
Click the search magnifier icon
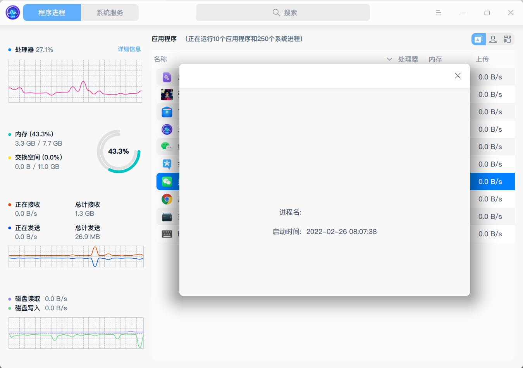276,12
